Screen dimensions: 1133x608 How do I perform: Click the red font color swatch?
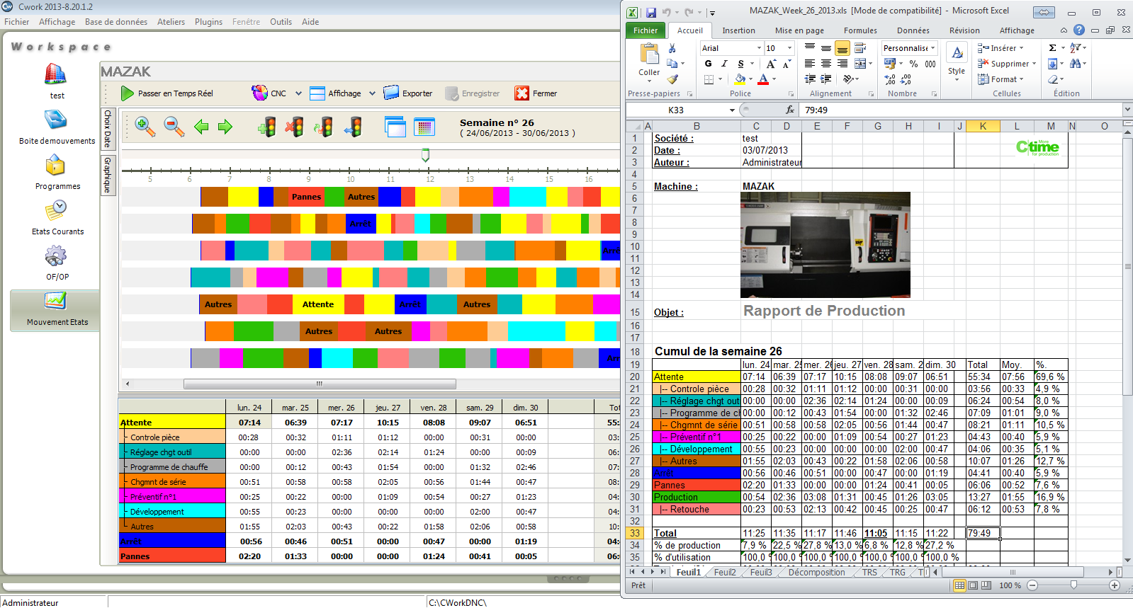tap(763, 79)
